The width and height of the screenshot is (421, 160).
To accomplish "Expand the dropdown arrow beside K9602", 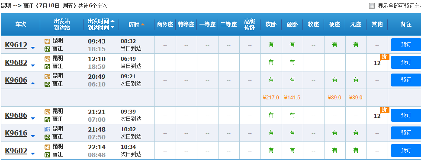I will tap(33, 154).
